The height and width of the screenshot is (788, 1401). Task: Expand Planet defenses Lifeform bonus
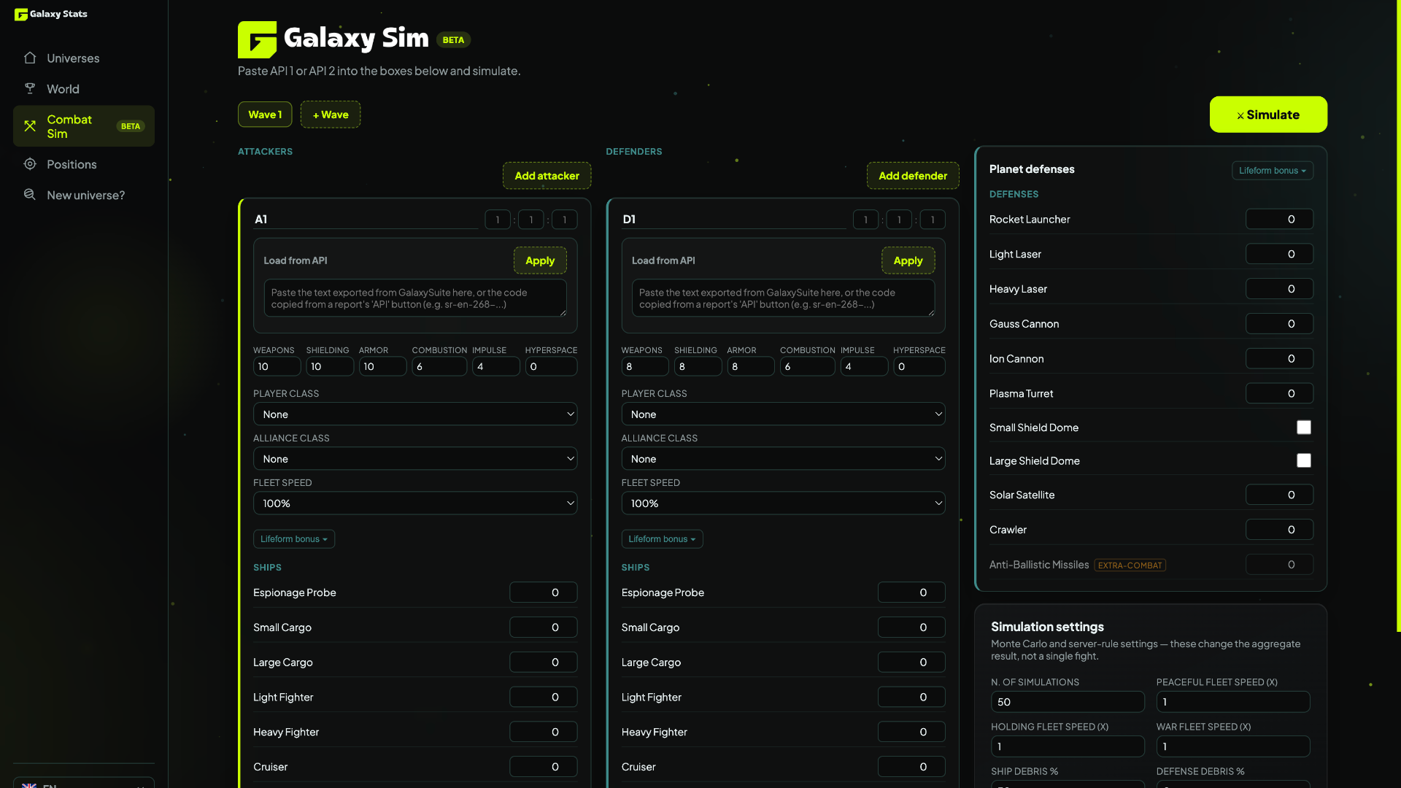1273,171
